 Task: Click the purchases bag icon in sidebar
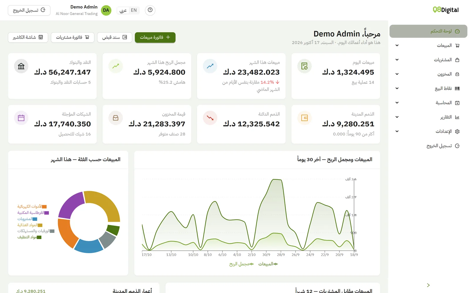click(x=457, y=60)
